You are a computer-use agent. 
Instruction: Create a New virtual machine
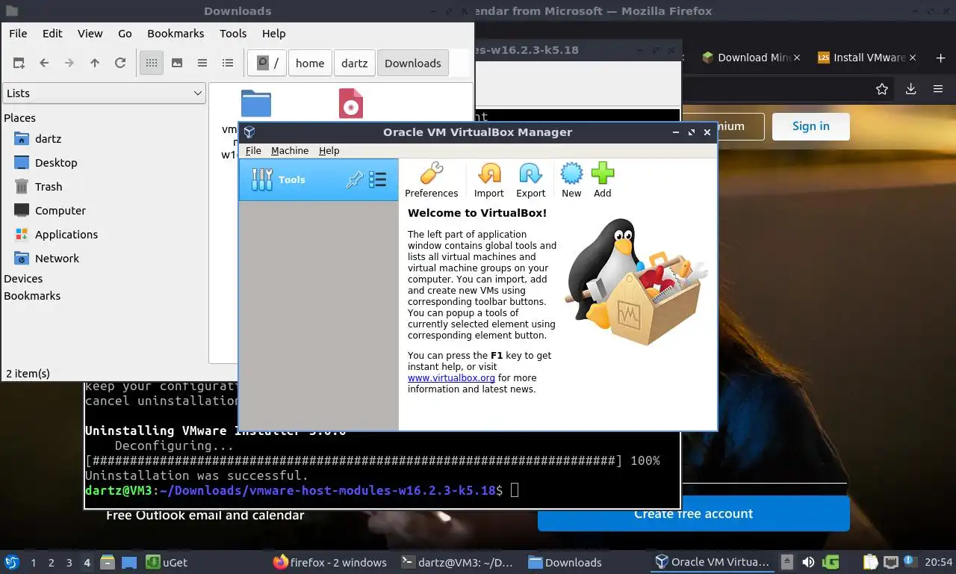(x=571, y=180)
